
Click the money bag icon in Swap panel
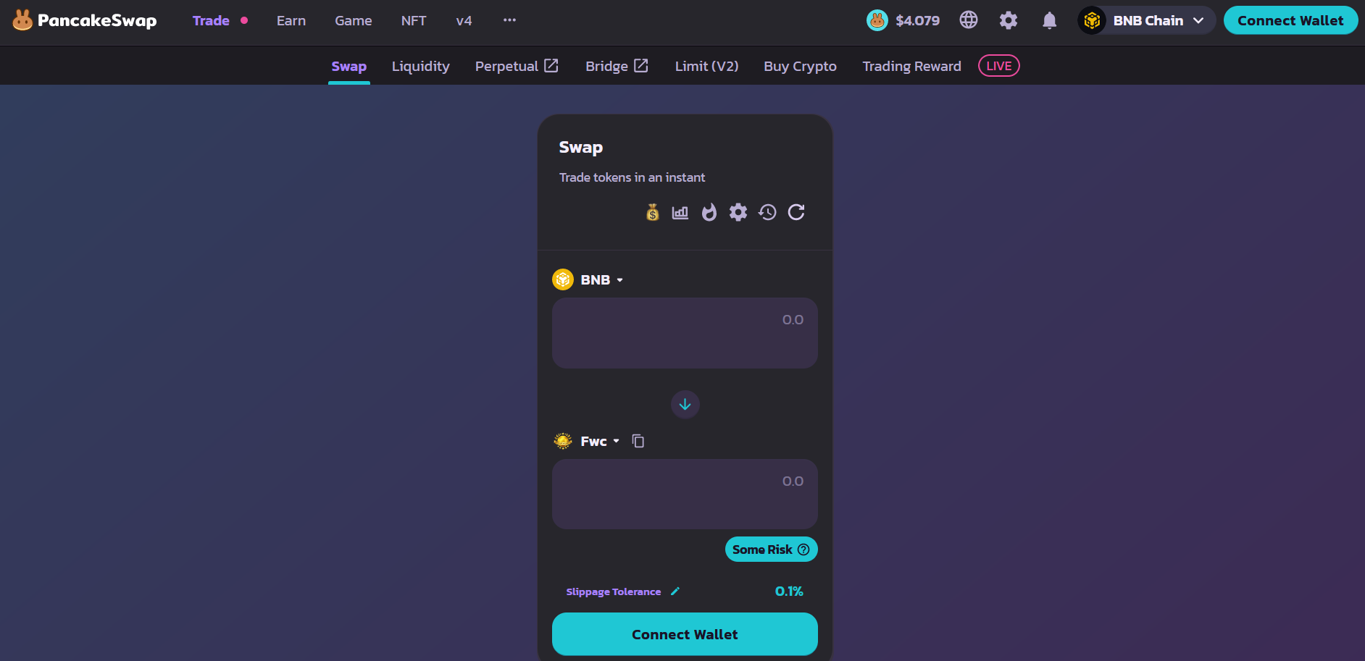pyautogui.click(x=653, y=212)
